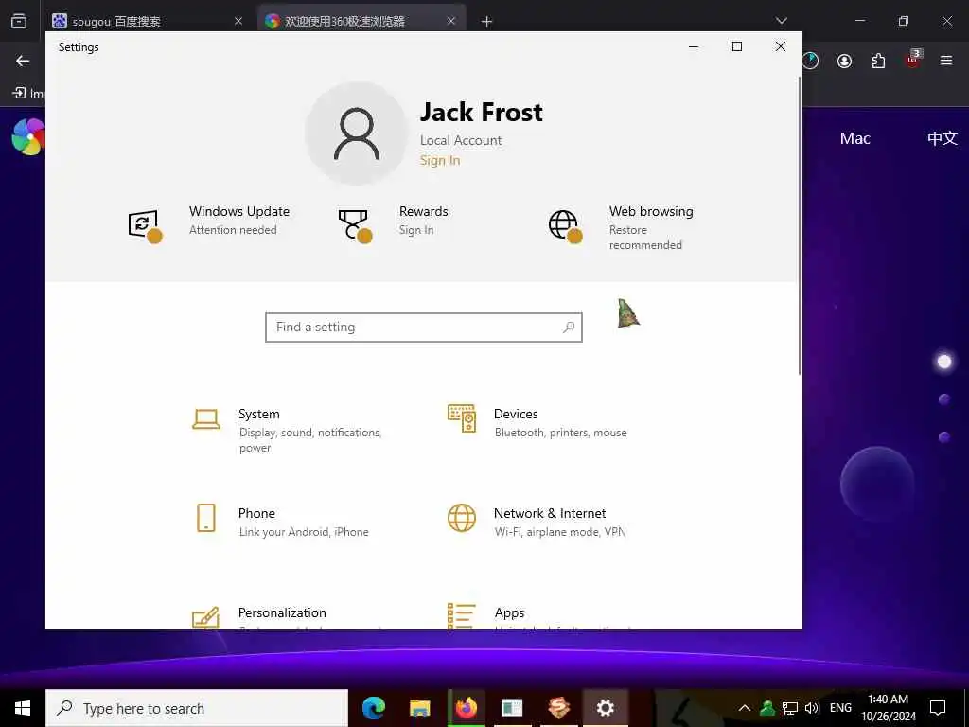969x727 pixels.
Task: Click the Settings gear in taskbar
Action: [605, 708]
